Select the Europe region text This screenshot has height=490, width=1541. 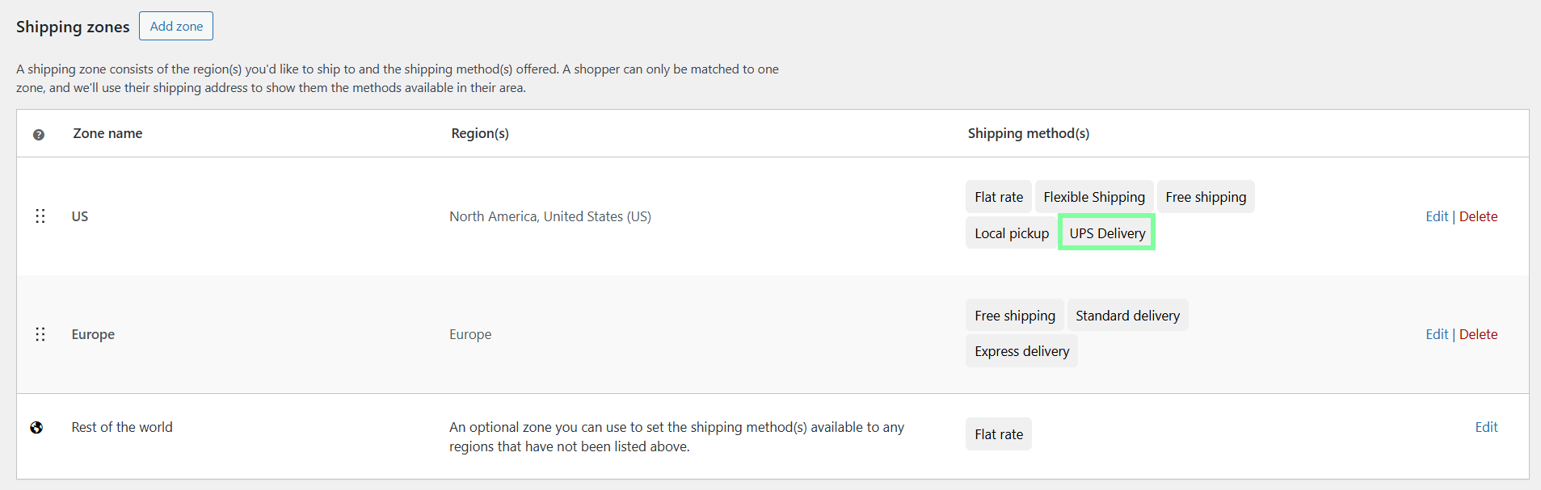point(470,333)
